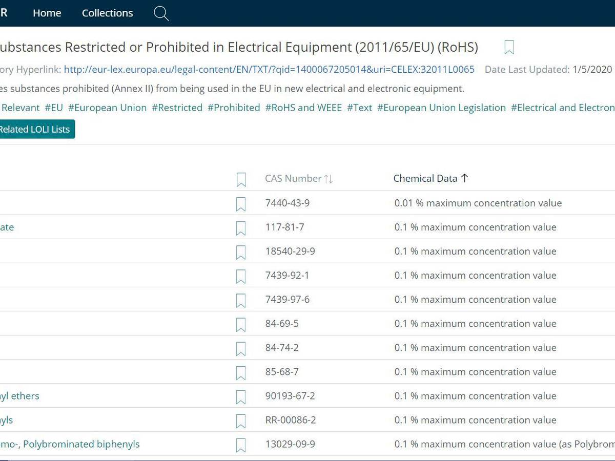Select the #European Union tag
The image size is (615, 461).
click(107, 108)
